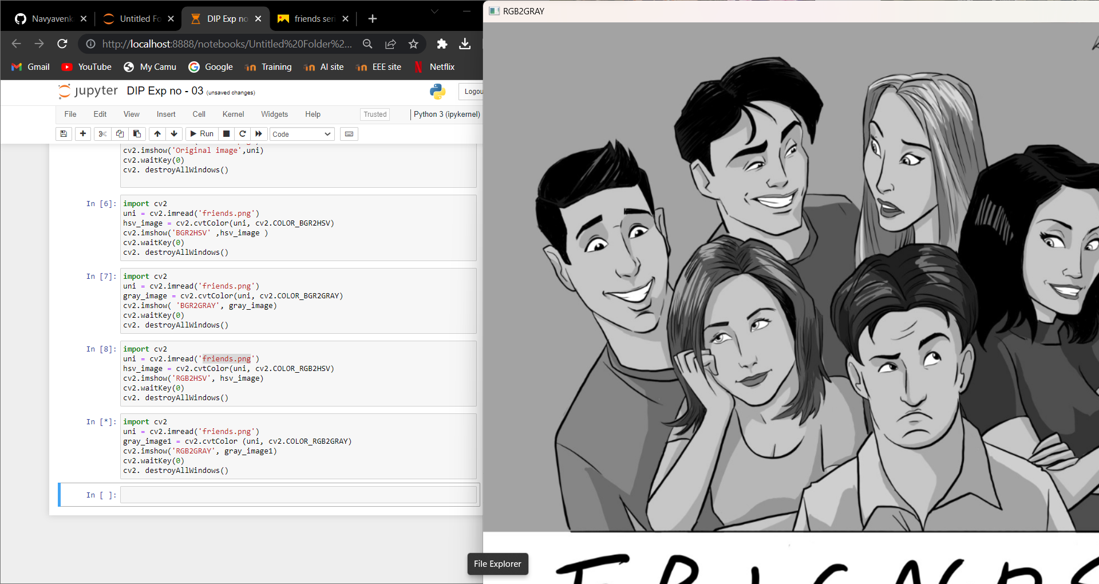This screenshot has height=584, width=1099.
Task: Select the In [6] BGR2HSV code cell
Action: (298, 228)
